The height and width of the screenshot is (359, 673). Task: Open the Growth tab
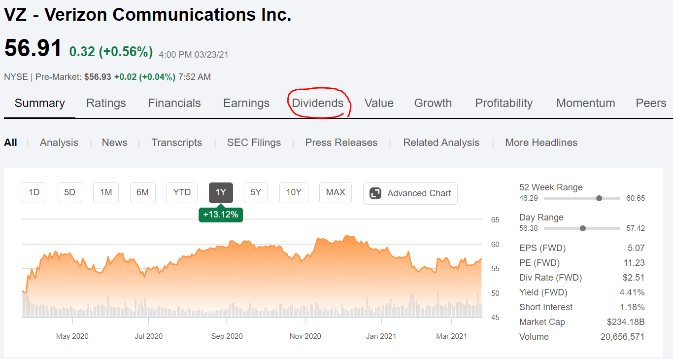[x=433, y=103]
